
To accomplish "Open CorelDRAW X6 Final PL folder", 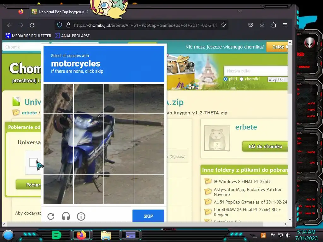I will pos(247,212).
